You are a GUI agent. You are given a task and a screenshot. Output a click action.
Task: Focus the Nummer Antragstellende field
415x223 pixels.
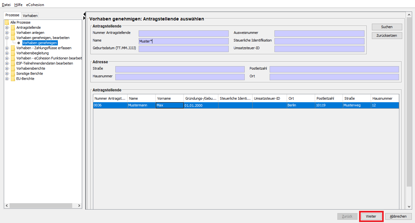tap(184, 34)
